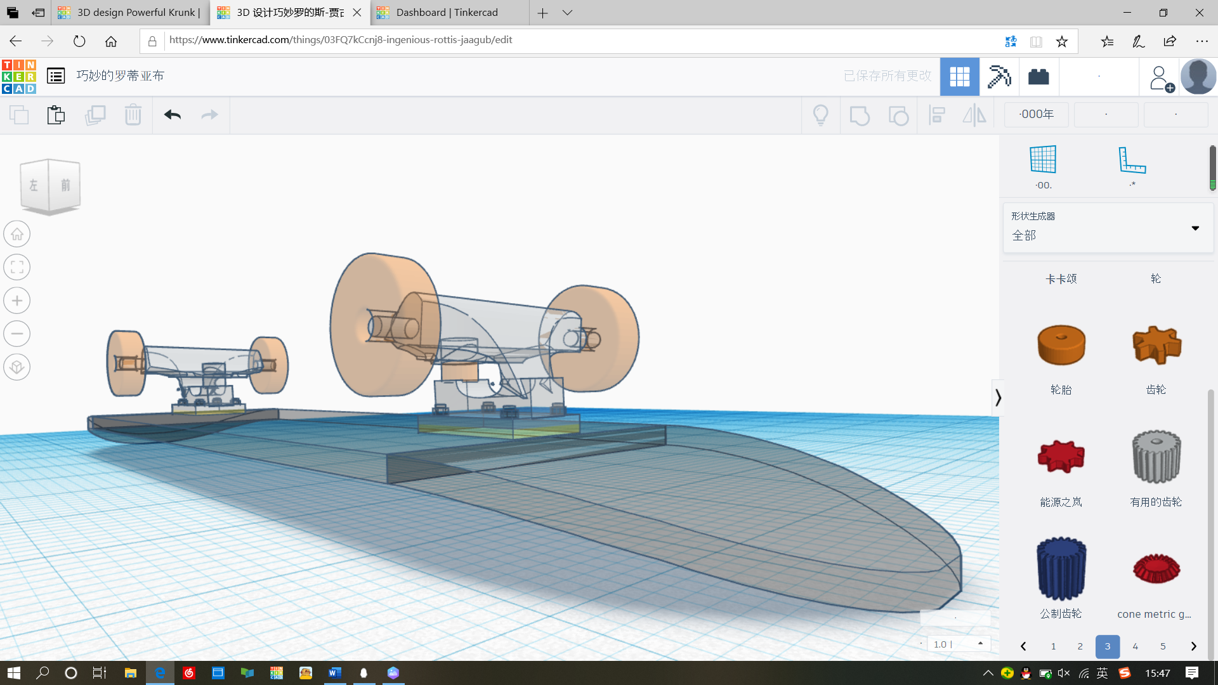1218x685 pixels.
Task: Zoom in the viewport
Action: click(x=17, y=301)
